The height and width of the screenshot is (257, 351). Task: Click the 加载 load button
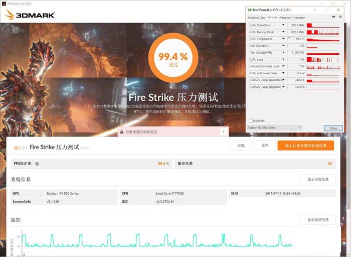pos(241,146)
